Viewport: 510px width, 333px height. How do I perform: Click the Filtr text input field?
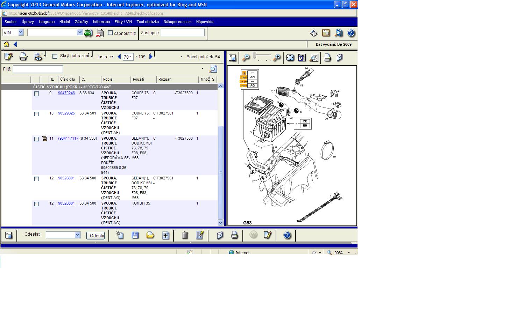point(38,69)
